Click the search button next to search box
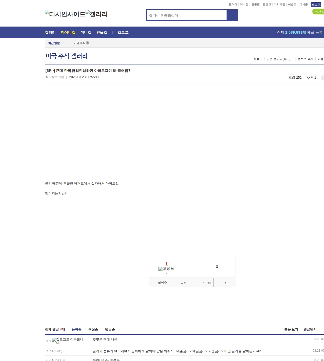The height and width of the screenshot is (361, 324). point(232,15)
